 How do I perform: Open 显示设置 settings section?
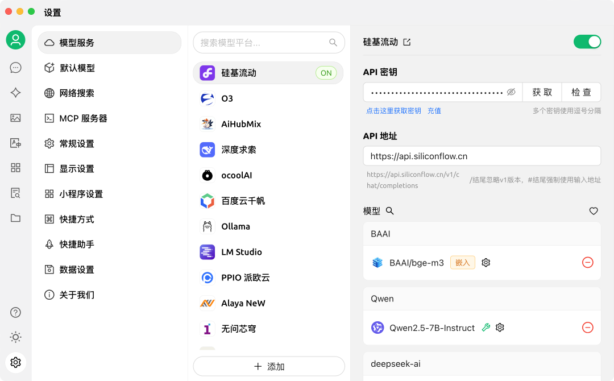point(109,169)
